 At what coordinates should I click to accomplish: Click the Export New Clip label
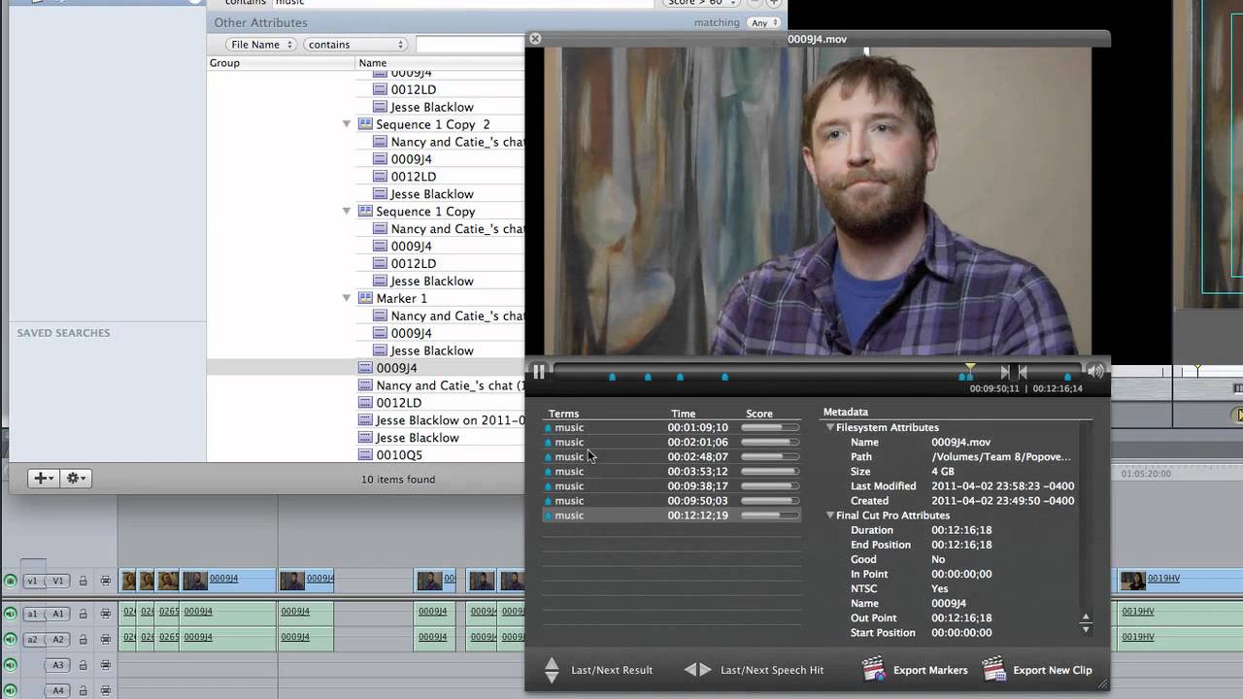click(x=1053, y=670)
